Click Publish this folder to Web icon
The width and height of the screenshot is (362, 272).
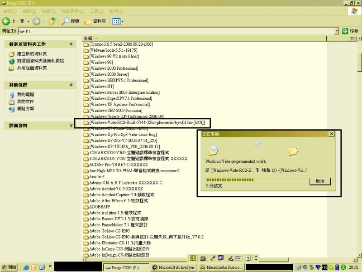tap(12, 61)
